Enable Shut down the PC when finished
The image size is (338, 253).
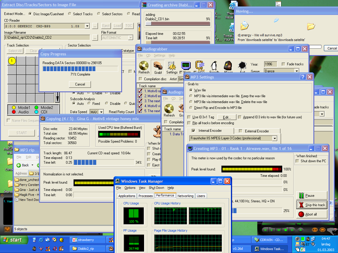coord(297,161)
